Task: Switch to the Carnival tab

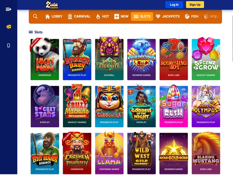Action: click(x=79, y=16)
